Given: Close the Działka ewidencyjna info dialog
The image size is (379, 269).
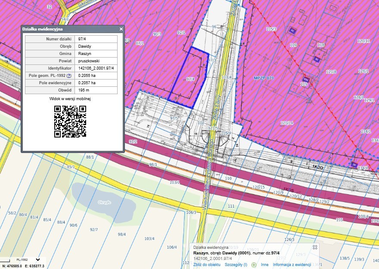Looking at the screenshot, I should tap(121, 29).
